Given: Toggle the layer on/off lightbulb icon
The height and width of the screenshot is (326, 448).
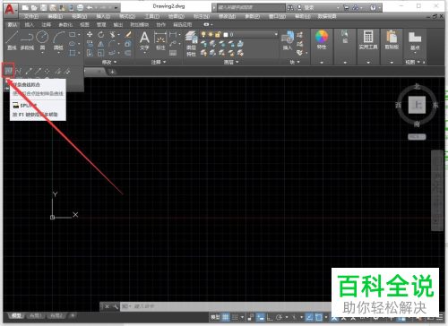Looking at the screenshot, I should 203,35.
